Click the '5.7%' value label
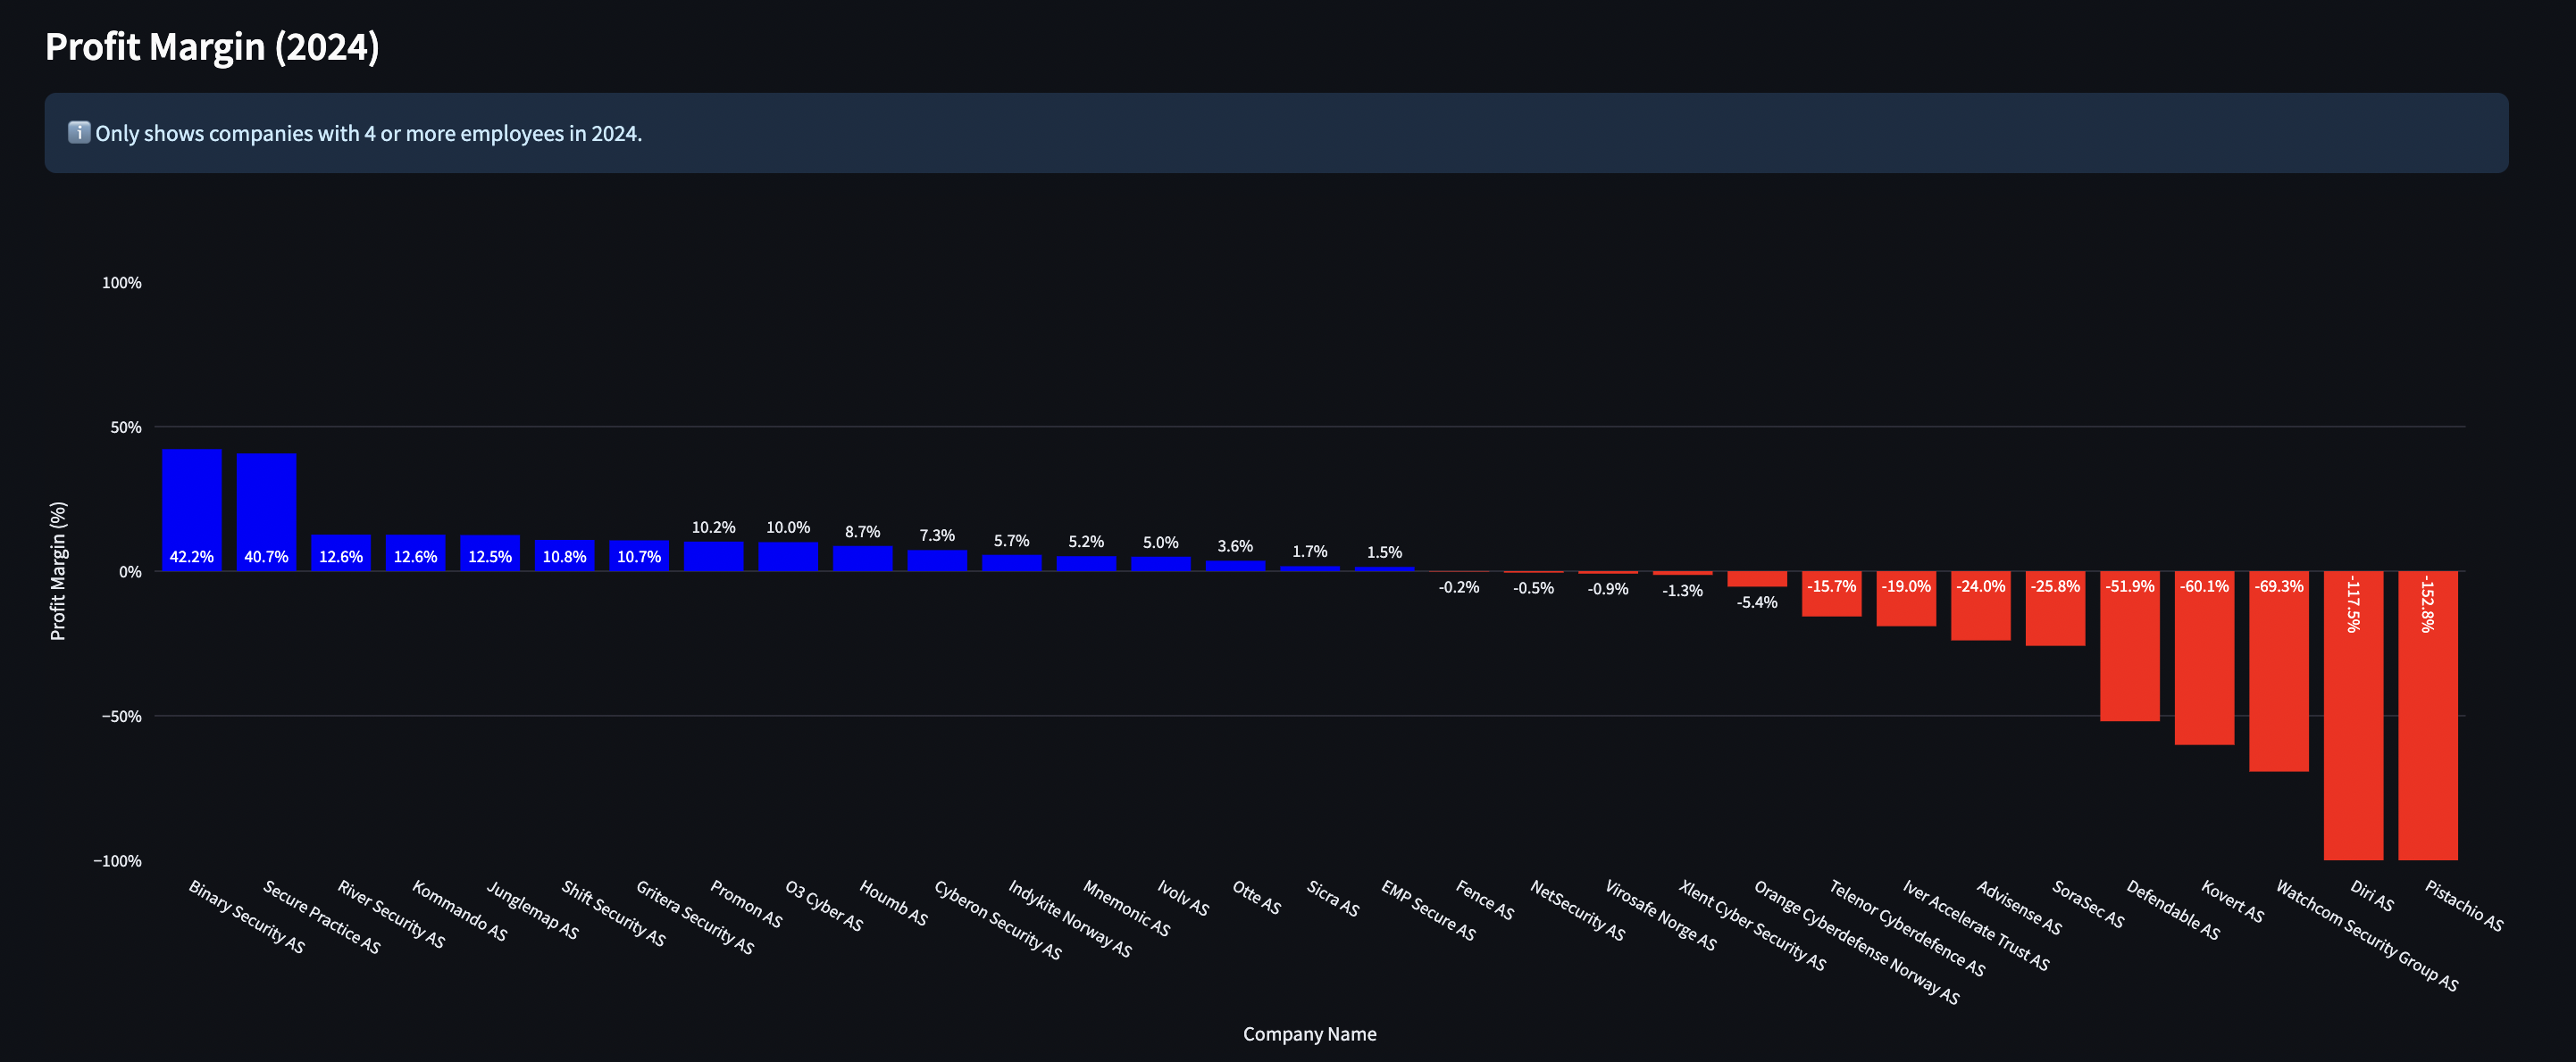Viewport: 2576px width, 1062px height. tap(1012, 541)
